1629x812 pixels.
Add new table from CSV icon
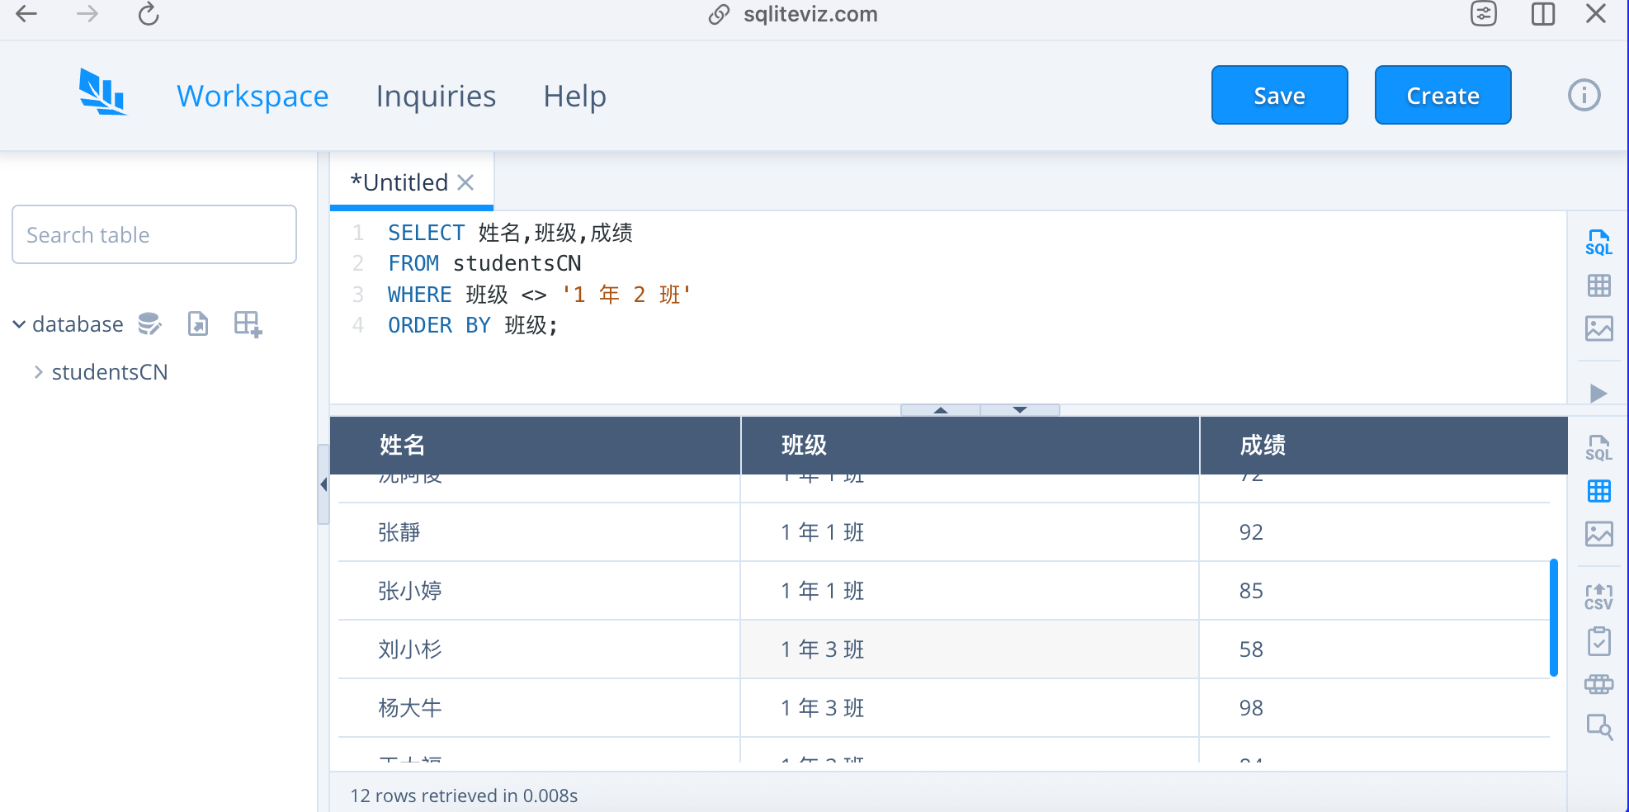pyautogui.click(x=248, y=323)
